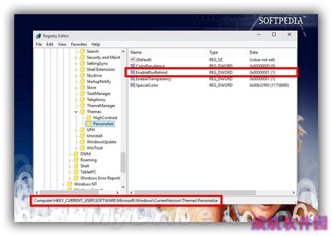Click the Uninstall folder icon

click(82, 136)
